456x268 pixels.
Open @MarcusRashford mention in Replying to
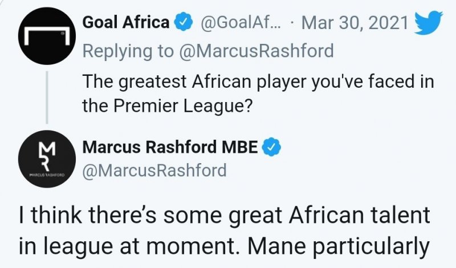(x=256, y=51)
